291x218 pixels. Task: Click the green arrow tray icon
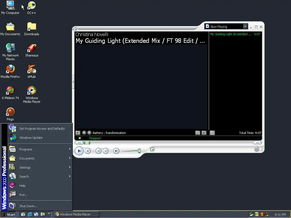[251, 214]
